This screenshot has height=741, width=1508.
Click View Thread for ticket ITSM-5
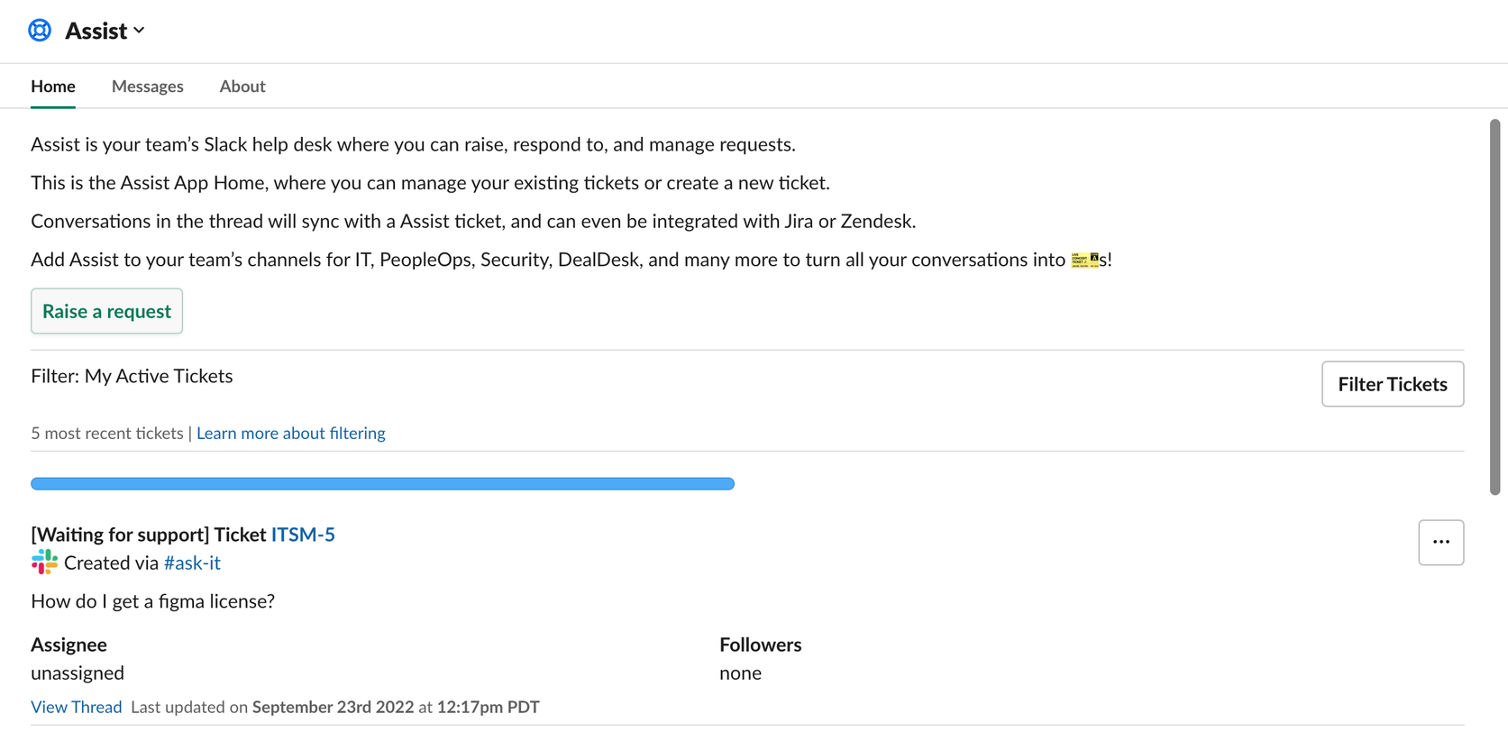(x=76, y=707)
